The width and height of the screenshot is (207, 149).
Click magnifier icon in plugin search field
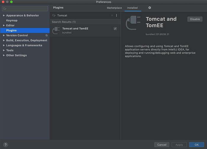point(54,15)
